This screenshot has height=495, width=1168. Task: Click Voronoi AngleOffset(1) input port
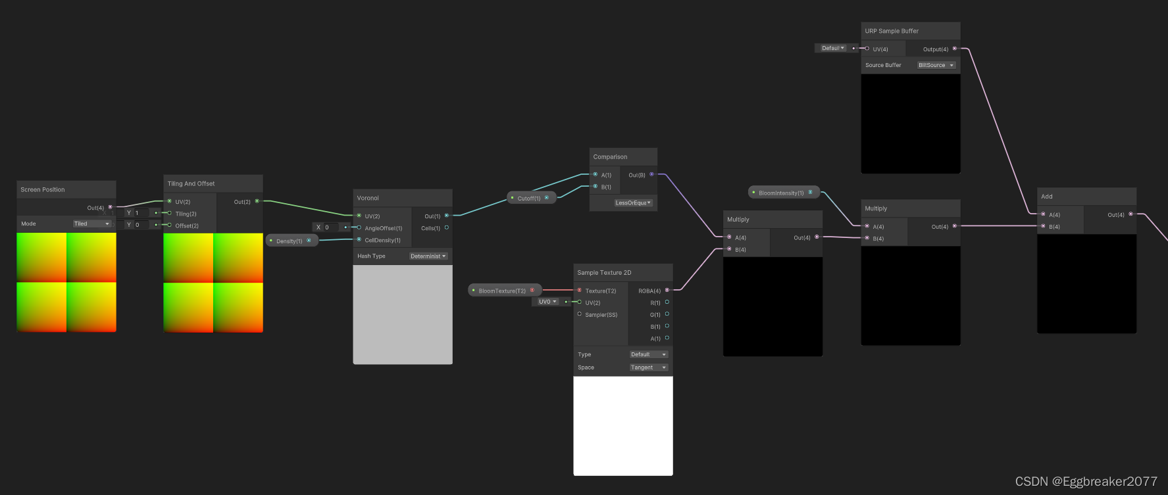coord(359,227)
